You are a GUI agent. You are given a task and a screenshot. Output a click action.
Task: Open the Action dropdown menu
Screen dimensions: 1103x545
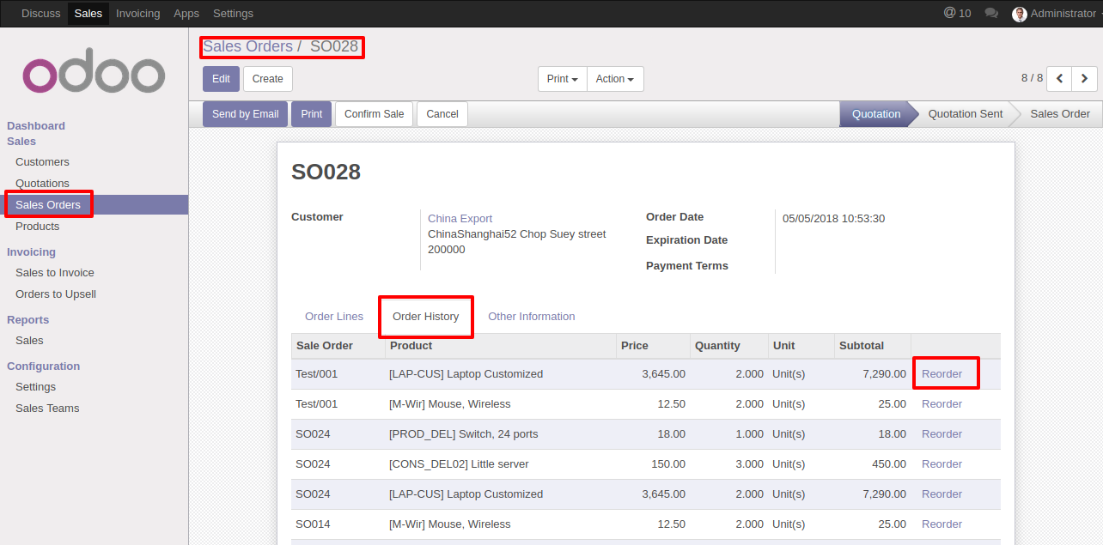coord(615,79)
